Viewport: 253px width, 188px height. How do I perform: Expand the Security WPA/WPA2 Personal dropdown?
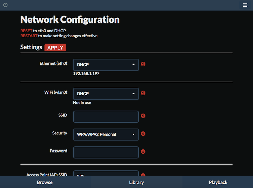tap(106, 135)
